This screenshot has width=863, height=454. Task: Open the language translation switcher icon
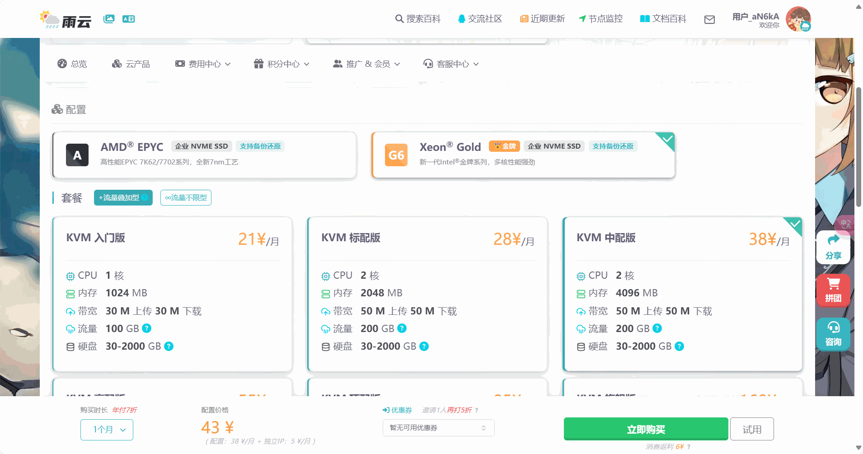128,19
